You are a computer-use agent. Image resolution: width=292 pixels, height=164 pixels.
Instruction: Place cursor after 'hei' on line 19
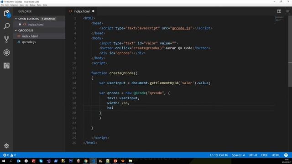click(x=114, y=108)
